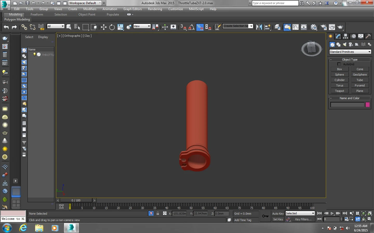Create a Teapot primitive
The width and height of the screenshot is (374, 233).
point(339,91)
